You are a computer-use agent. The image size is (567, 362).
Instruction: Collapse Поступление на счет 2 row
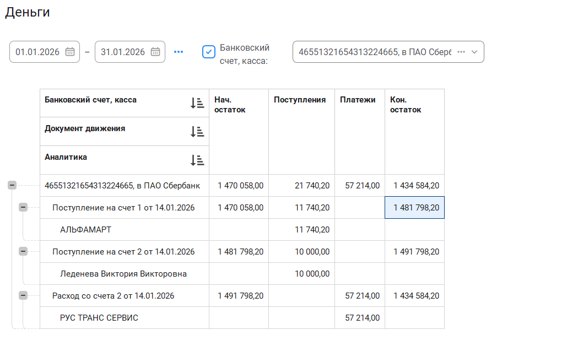click(23, 251)
